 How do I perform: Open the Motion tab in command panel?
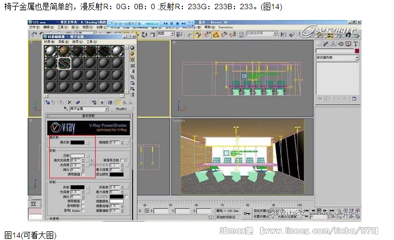coord(341,44)
